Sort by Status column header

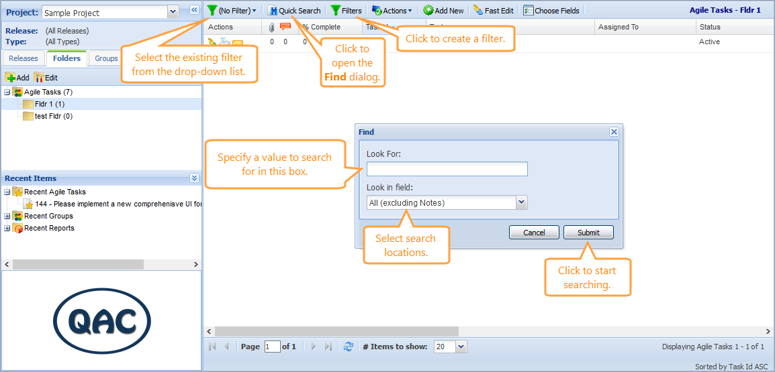735,27
